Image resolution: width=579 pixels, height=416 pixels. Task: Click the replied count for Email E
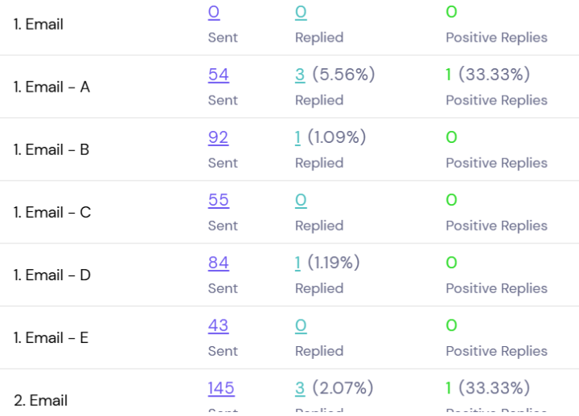point(301,325)
